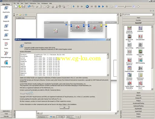The width and height of the screenshot is (155, 119).
Task: Click the blue Run play button
Action: (x=103, y=7)
